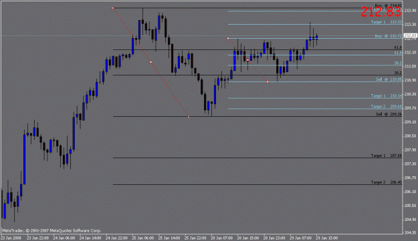Image resolution: width=418 pixels, height=241 pixels.
Task: Click the lower anchor of the short red dashed line
Action: pyautogui.click(x=268, y=81)
